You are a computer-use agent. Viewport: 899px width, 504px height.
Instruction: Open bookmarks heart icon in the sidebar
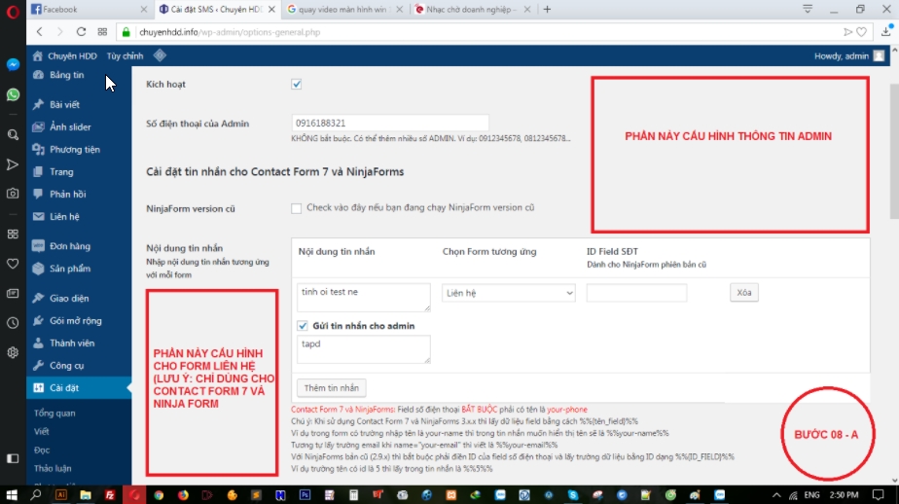click(x=13, y=263)
